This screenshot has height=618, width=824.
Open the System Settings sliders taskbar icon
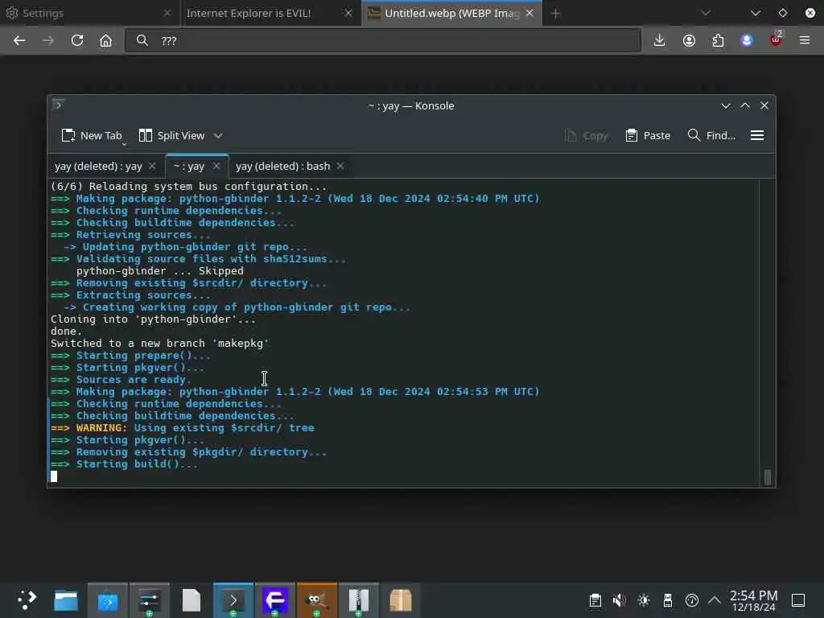(149, 599)
